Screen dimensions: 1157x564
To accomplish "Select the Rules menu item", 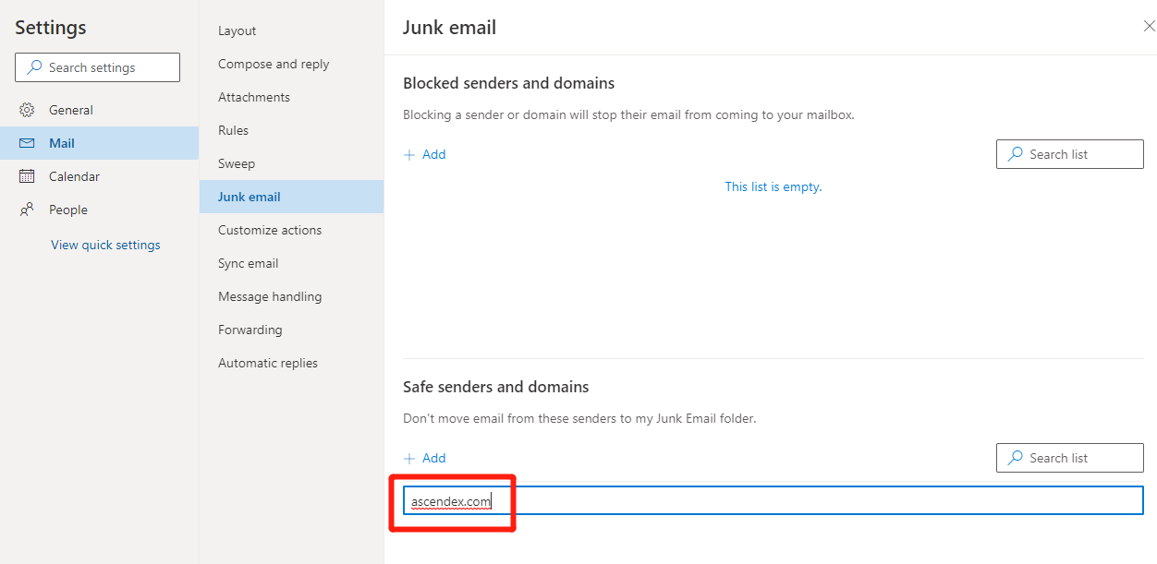I will pyautogui.click(x=233, y=130).
